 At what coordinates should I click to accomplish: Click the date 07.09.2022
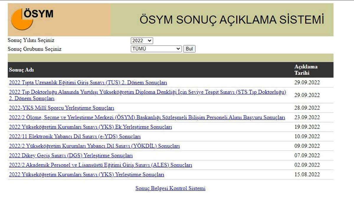coord(307,156)
